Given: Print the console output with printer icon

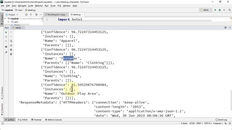Looking at the screenshot, I should 11,50.
